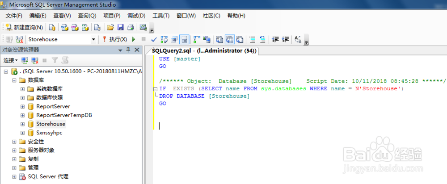
Task: Click Object Explorer connect server icon
Action: pyautogui.click(x=25, y=60)
